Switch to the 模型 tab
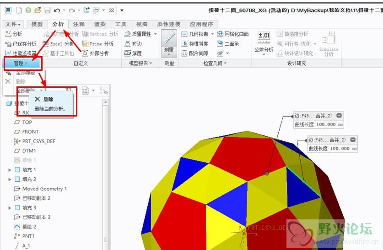The width and height of the screenshot is (383, 250). tap(37, 24)
